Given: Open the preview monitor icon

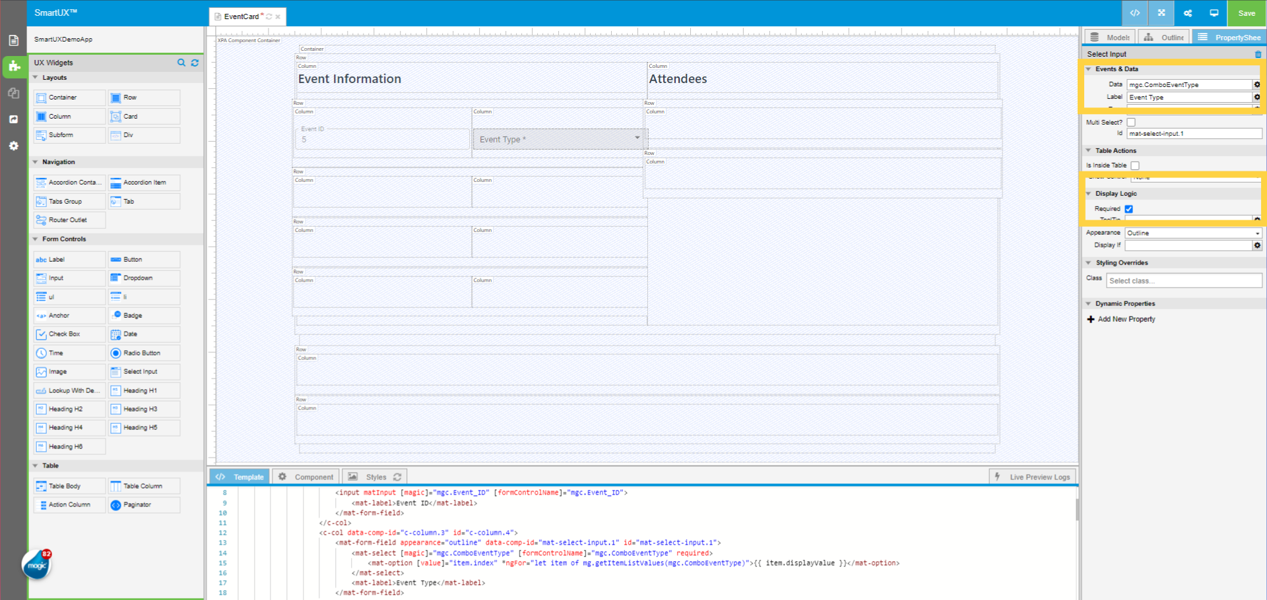Looking at the screenshot, I should [x=1214, y=13].
